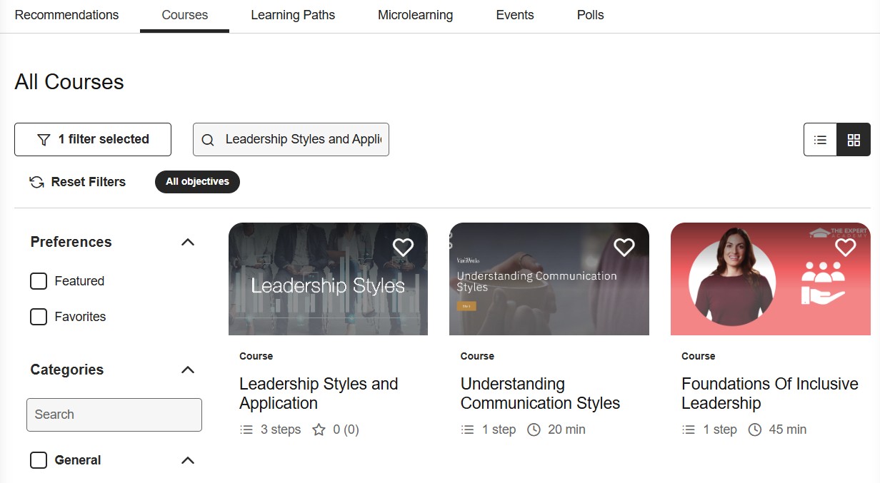
Task: Favorite the Leadership Styles and Application course
Action: (403, 247)
